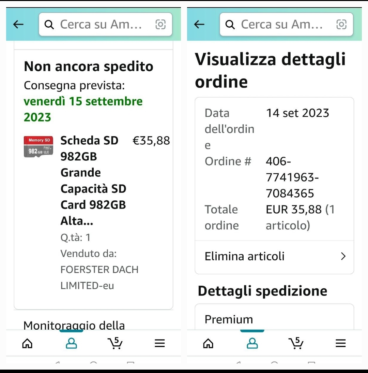Open camera search on the 'Non ancora spedito' screen
Image resolution: width=368 pixels, height=373 pixels.
tap(160, 24)
